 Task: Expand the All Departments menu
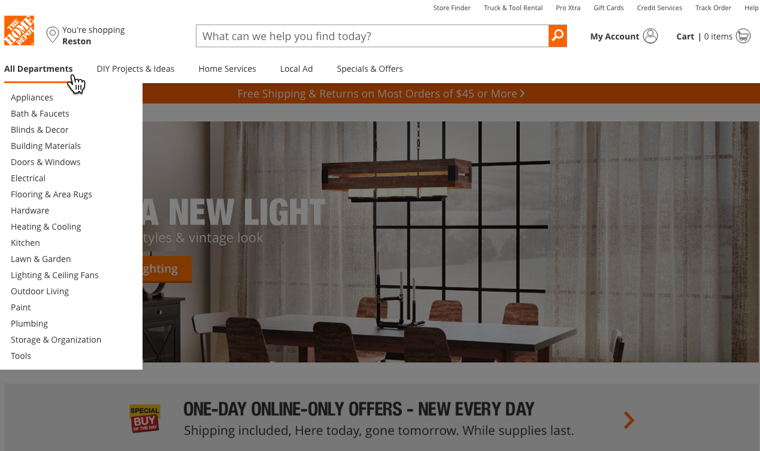(x=38, y=69)
